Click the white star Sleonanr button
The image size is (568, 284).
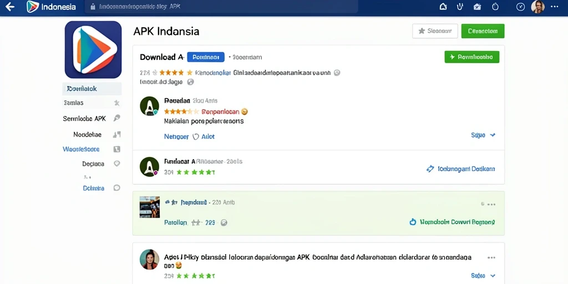click(435, 31)
